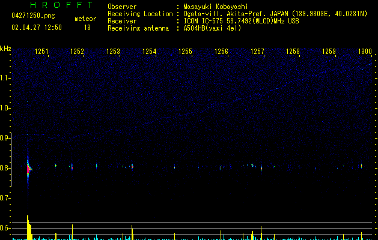Click the Receiving Location label
378x240 pixels.
[140, 14]
